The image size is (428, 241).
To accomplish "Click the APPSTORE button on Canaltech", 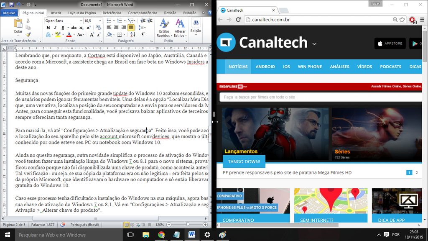I will point(390,44).
